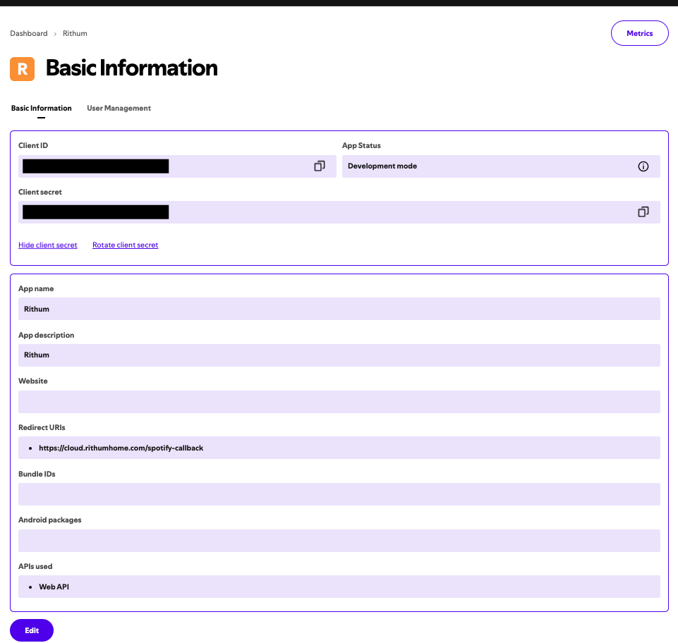Copy the client secret value
Image resolution: width=678 pixels, height=643 pixels.
point(643,212)
